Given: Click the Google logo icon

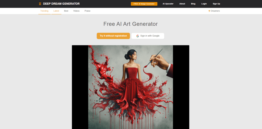Looking at the screenshot, I should pyautogui.click(x=137, y=36).
